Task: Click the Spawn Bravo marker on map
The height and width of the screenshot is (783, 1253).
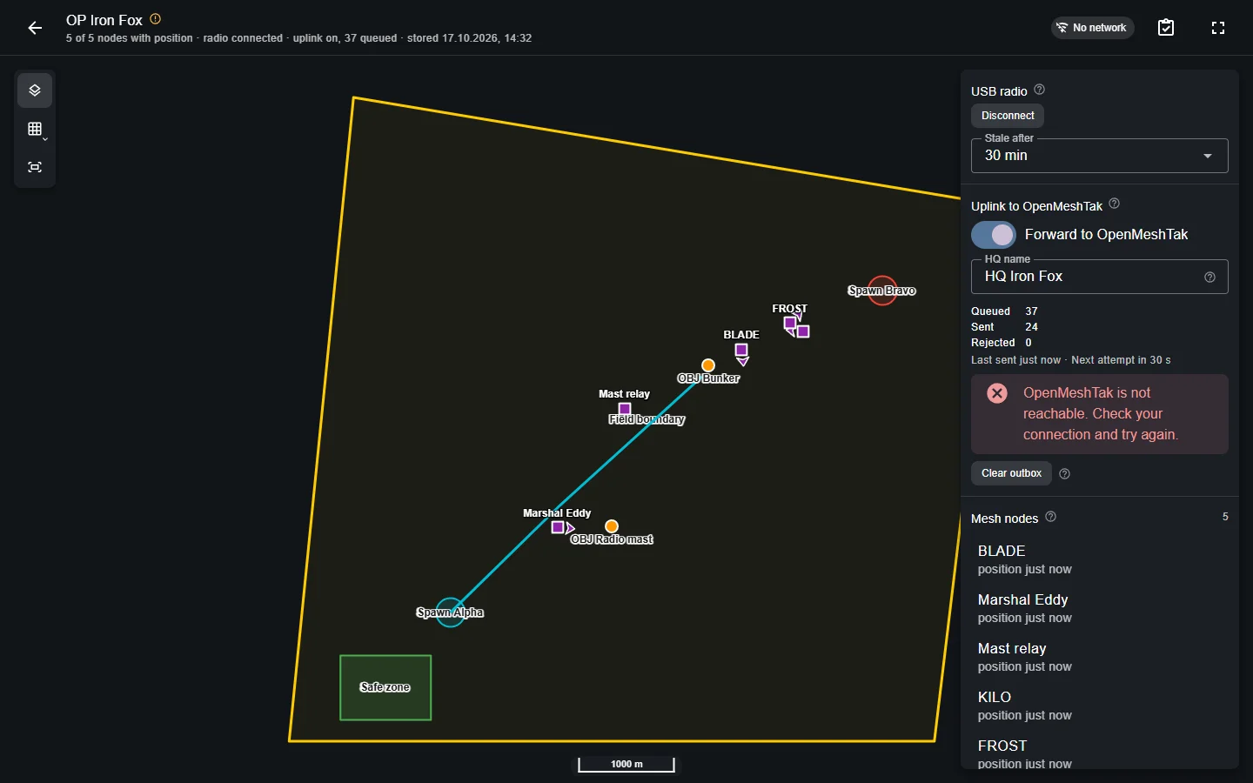Action: coord(882,291)
